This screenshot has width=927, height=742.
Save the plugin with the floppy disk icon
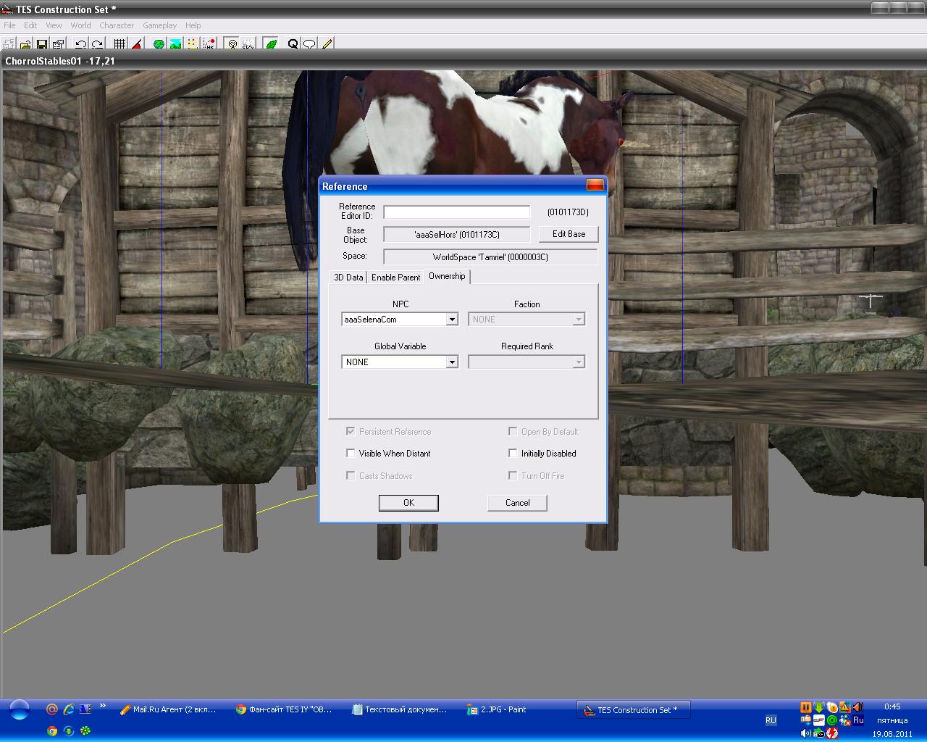[42, 44]
